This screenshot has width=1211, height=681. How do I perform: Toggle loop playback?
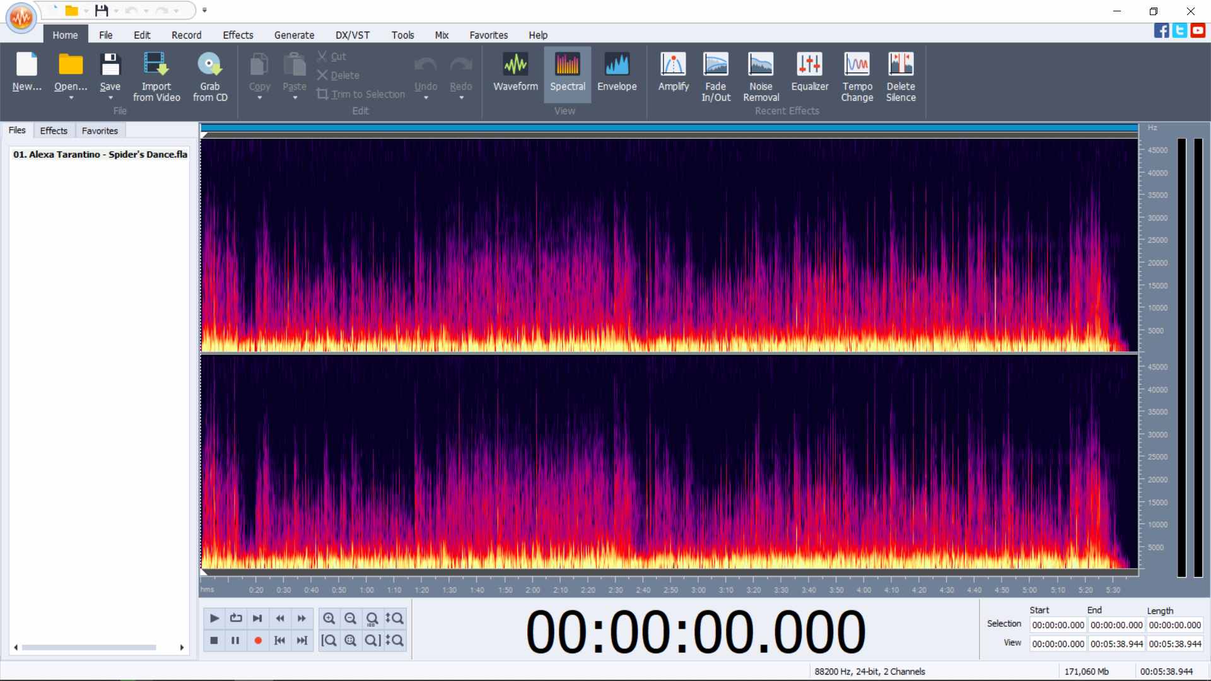point(236,619)
